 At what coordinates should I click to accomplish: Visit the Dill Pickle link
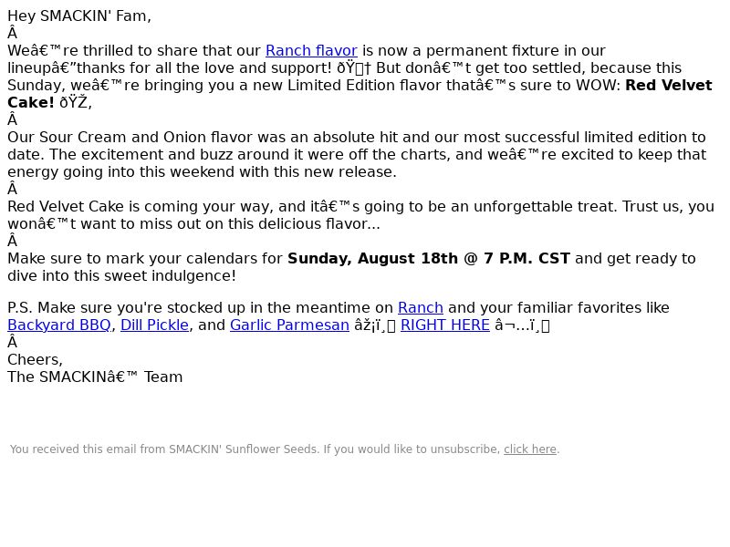click(x=154, y=325)
